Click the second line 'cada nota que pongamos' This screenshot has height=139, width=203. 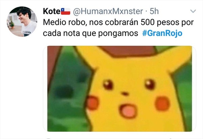coord(90,33)
